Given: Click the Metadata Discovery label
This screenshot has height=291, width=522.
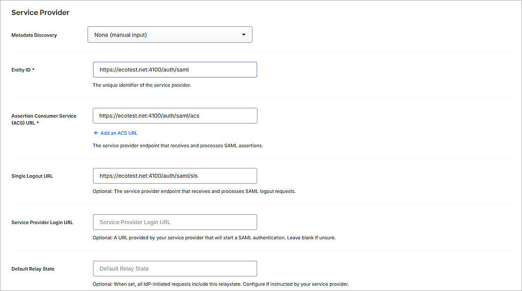Looking at the screenshot, I should [x=34, y=35].
